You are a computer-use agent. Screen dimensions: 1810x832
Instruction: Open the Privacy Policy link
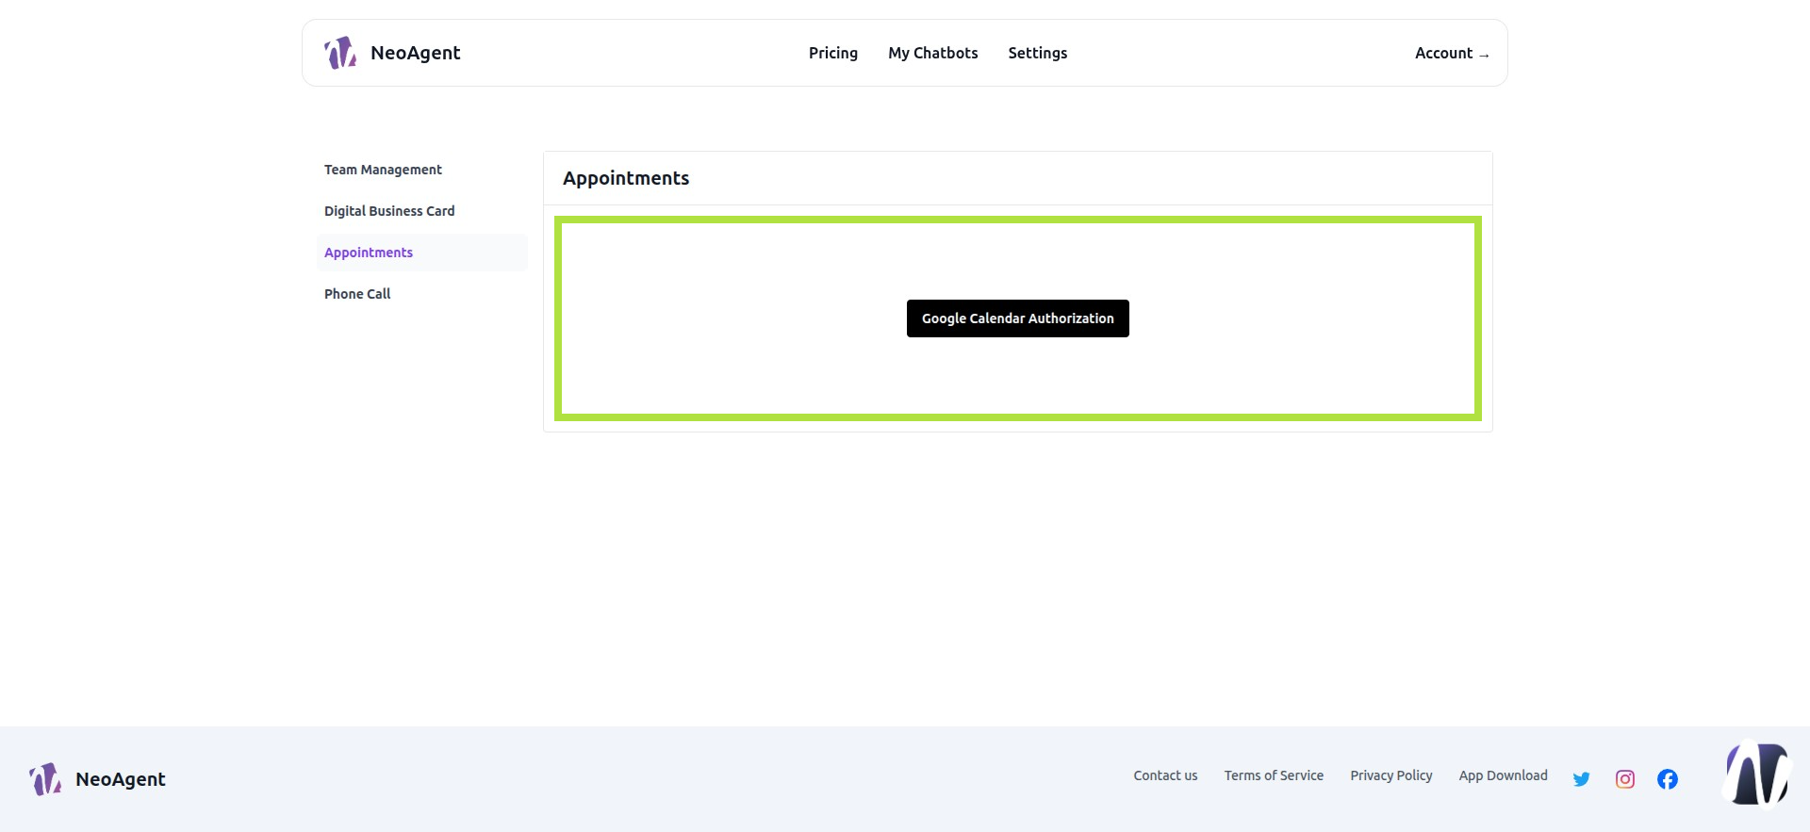point(1391,775)
